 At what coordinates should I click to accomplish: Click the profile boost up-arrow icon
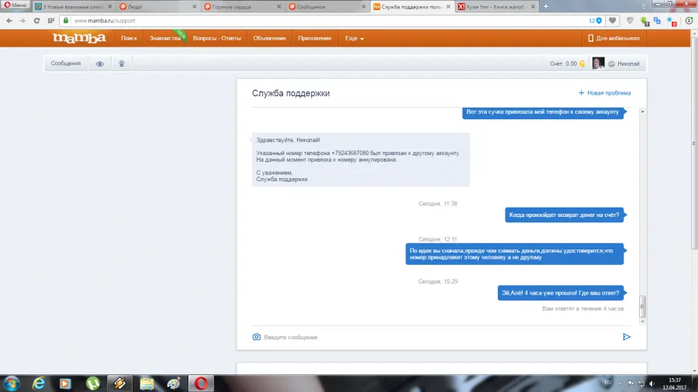pyautogui.click(x=122, y=64)
